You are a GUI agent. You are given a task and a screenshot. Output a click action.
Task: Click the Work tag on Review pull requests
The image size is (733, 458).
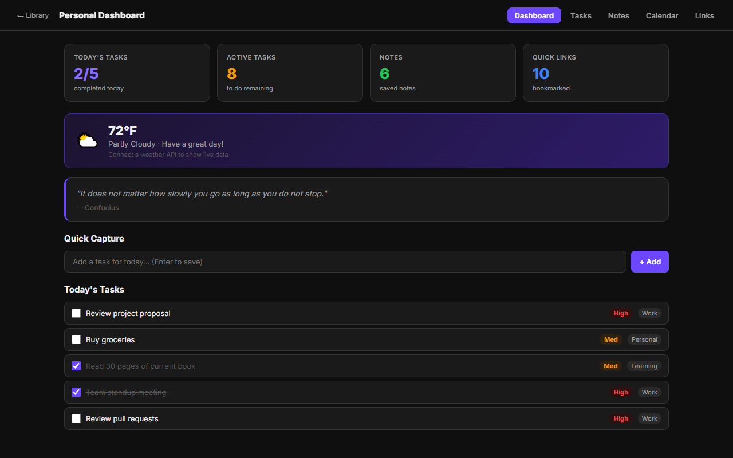[x=649, y=418]
